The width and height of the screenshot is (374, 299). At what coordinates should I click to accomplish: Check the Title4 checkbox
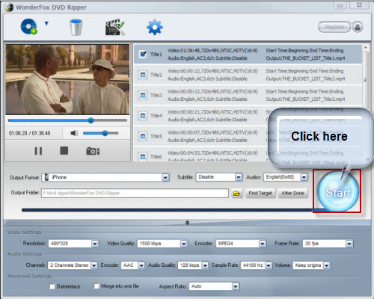[143, 116]
